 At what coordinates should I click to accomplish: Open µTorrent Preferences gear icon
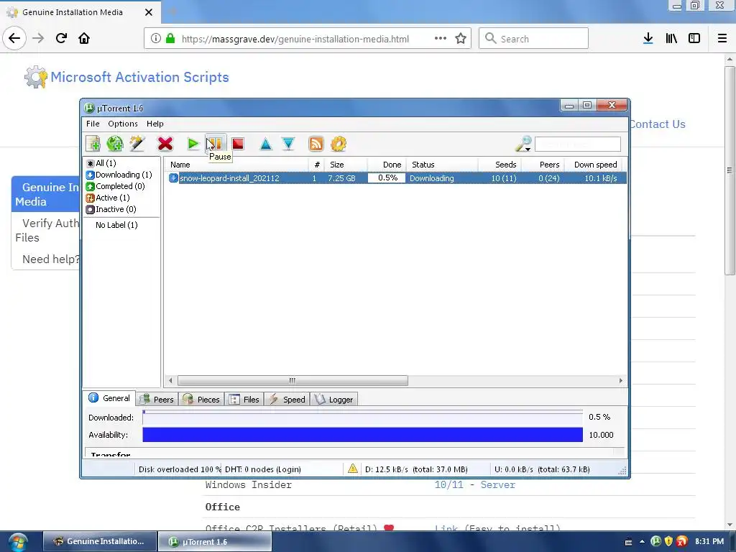(x=339, y=144)
